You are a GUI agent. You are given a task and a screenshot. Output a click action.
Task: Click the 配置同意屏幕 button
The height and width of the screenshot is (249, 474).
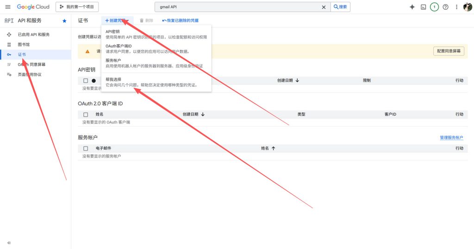tap(449, 51)
